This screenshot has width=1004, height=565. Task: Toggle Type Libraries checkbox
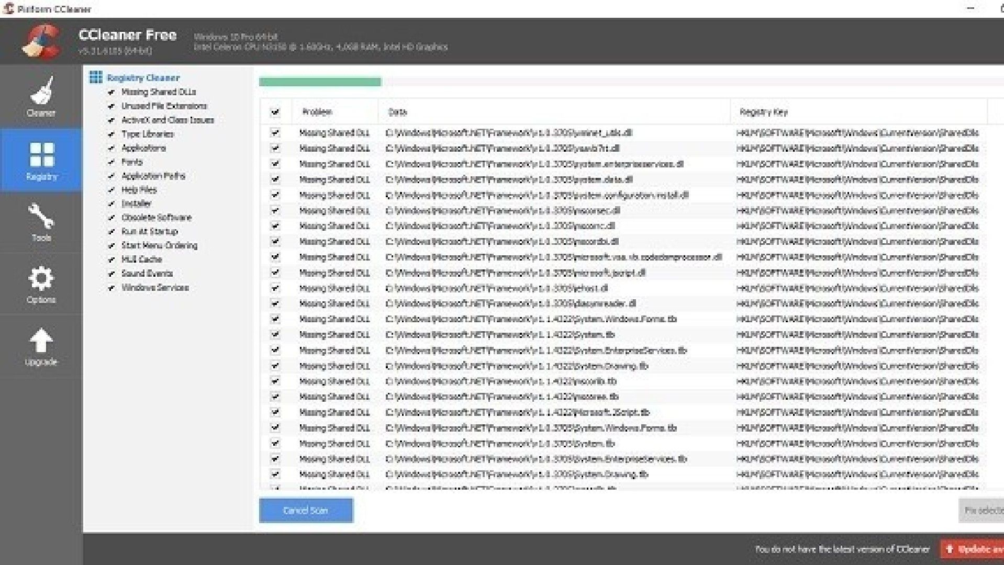point(111,134)
